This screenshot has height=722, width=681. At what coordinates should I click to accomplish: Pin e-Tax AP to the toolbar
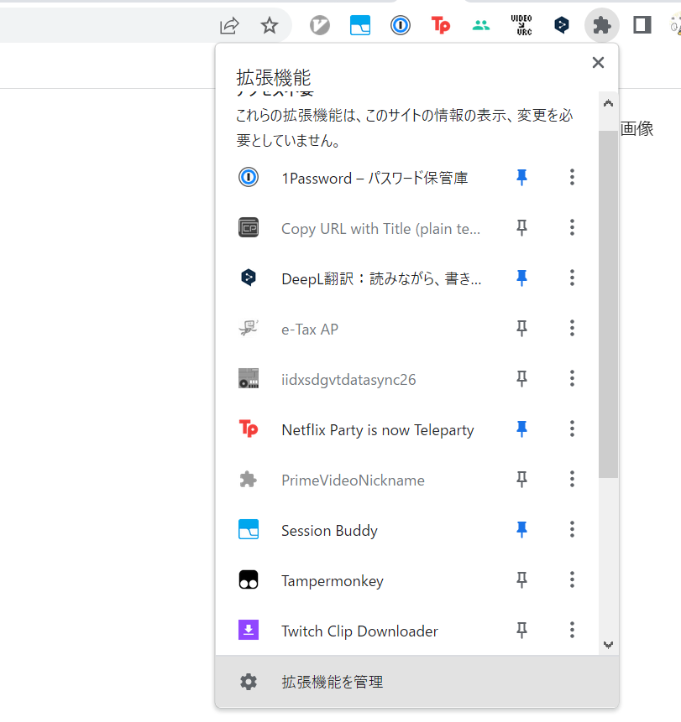coord(521,329)
